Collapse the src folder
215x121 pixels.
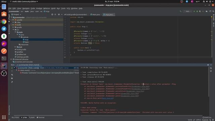[x=13, y=30]
